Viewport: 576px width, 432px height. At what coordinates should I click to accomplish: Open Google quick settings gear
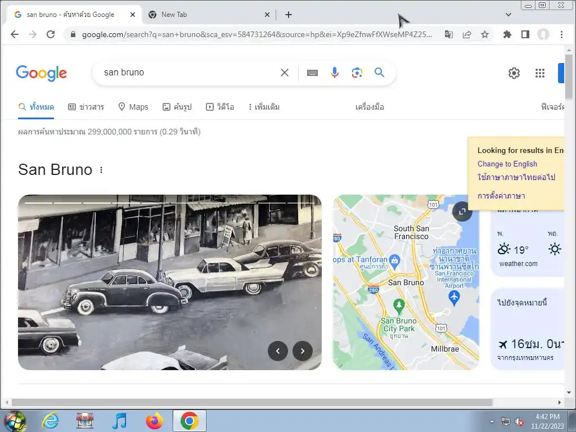click(514, 73)
